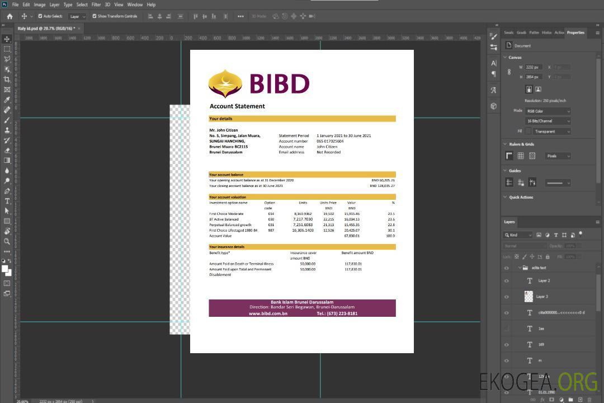This screenshot has width=604, height=403.
Task: Open the Edit Toolbar ellipsis in toolbox
Action: click(x=7, y=251)
